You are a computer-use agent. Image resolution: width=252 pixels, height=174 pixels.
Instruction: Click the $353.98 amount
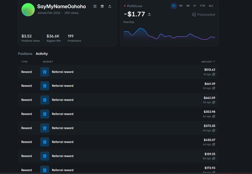click(209, 112)
